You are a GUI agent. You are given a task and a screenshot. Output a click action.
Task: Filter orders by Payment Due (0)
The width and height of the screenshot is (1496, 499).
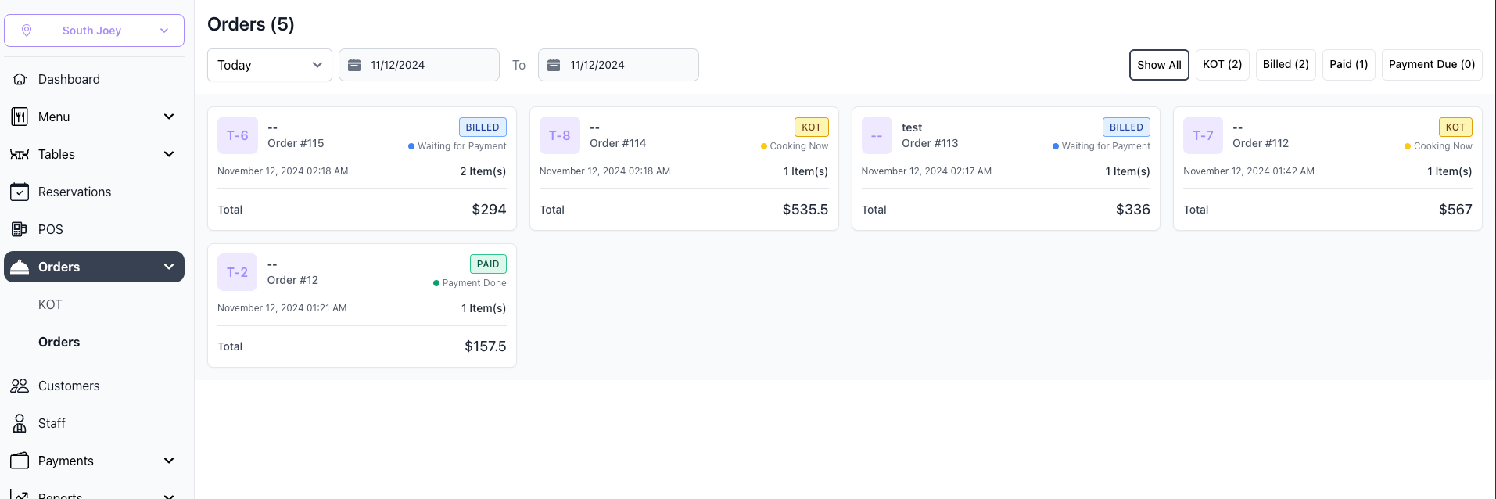1432,65
